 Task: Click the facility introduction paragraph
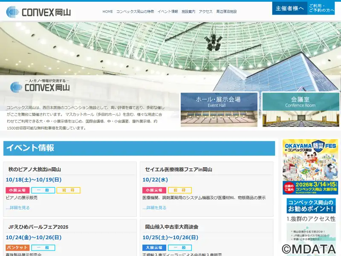(x=86, y=118)
